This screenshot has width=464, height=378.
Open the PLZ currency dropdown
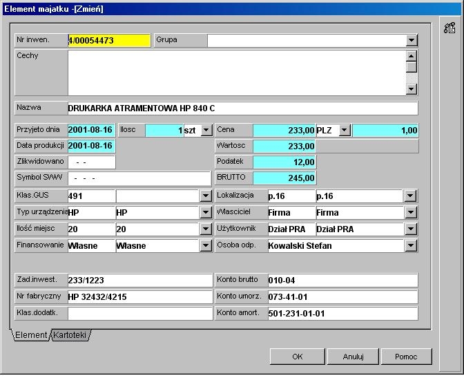pos(345,130)
